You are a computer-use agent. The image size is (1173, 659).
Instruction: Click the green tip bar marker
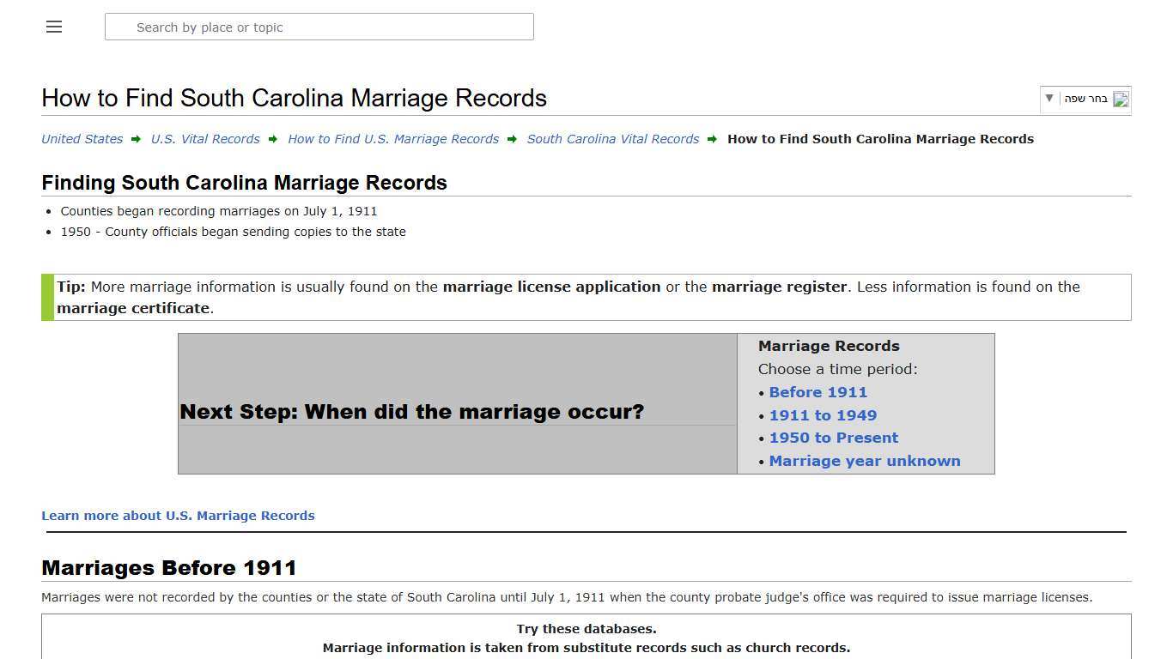44,297
